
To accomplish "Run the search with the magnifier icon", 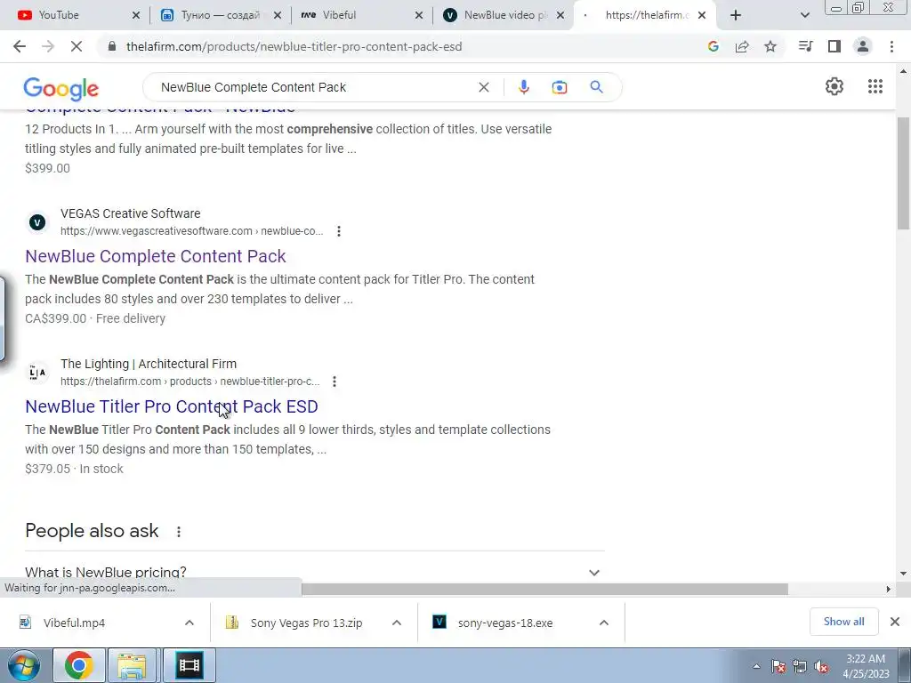I will coord(596,87).
